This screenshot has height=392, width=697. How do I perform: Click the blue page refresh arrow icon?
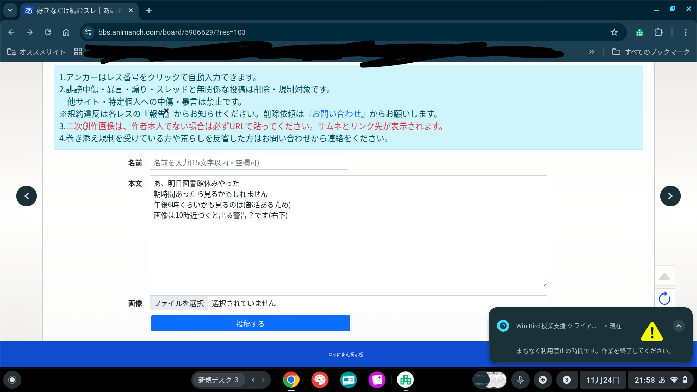(664, 298)
